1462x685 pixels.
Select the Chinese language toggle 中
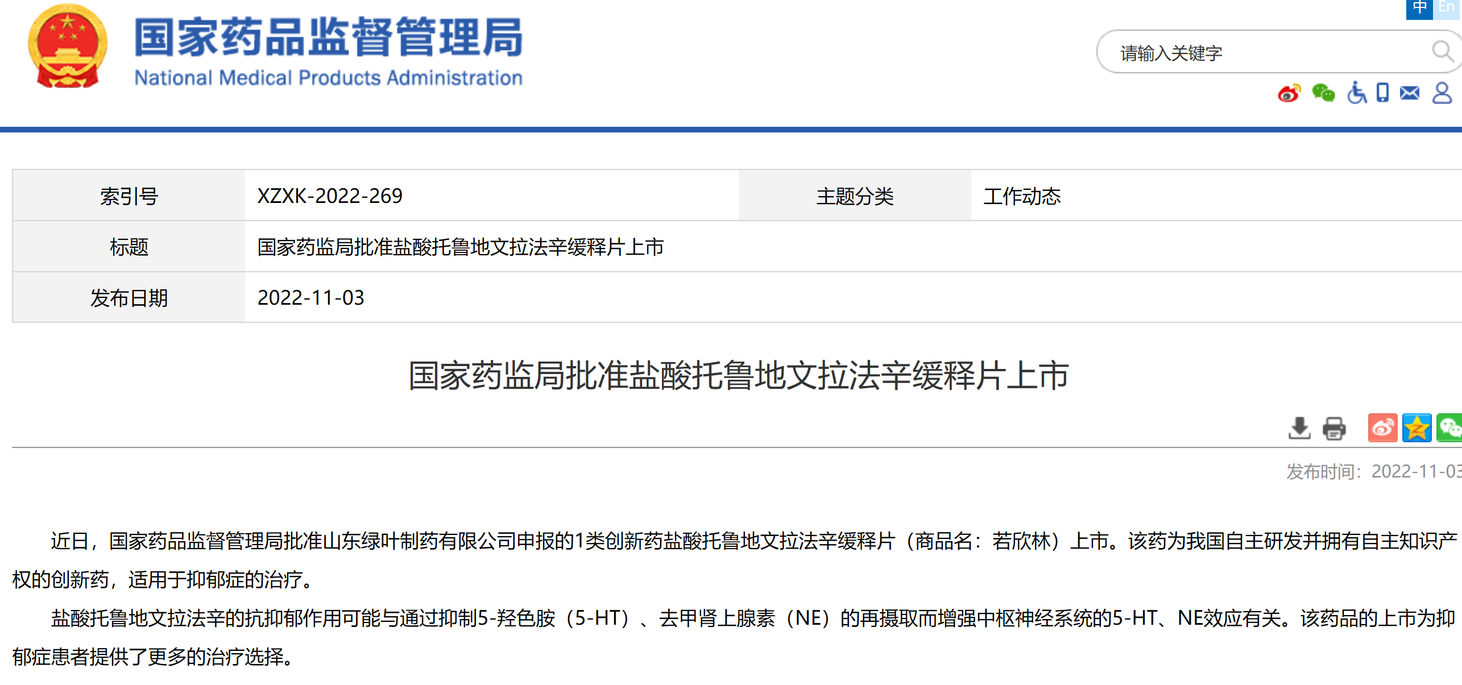[x=1419, y=8]
